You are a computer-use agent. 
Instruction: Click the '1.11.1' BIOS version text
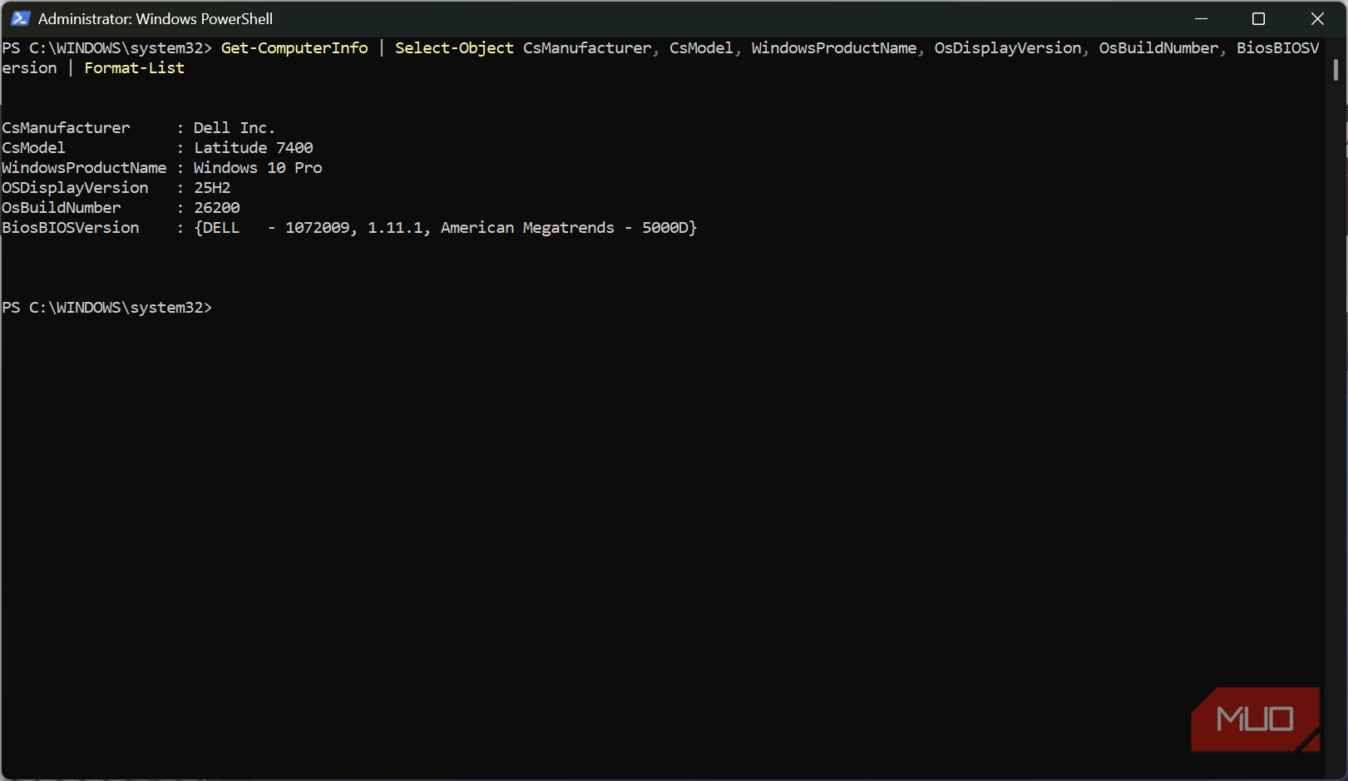tap(395, 228)
